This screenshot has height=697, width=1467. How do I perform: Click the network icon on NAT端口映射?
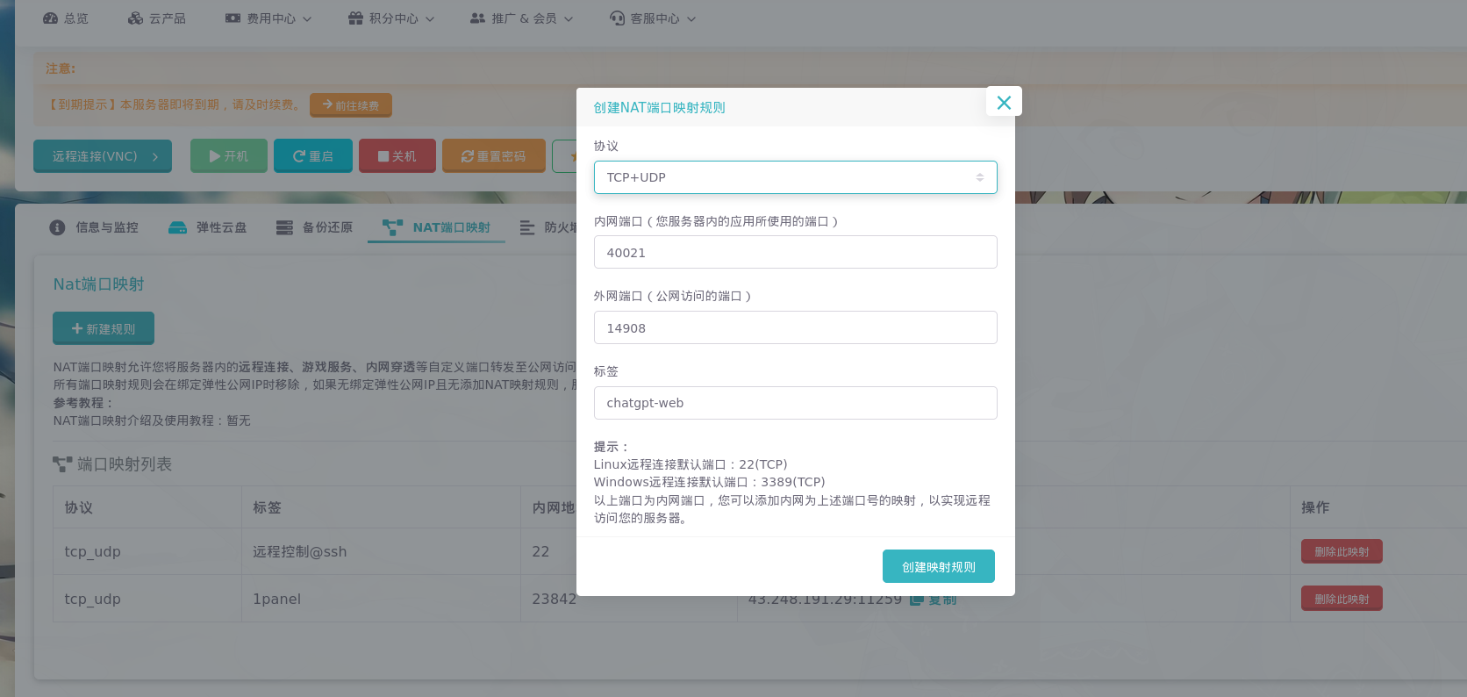point(392,227)
